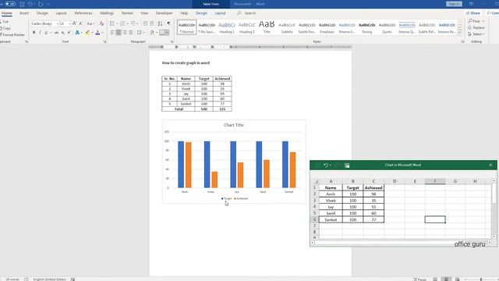Click the Align Right icon
The image size is (499, 281).
125,33
